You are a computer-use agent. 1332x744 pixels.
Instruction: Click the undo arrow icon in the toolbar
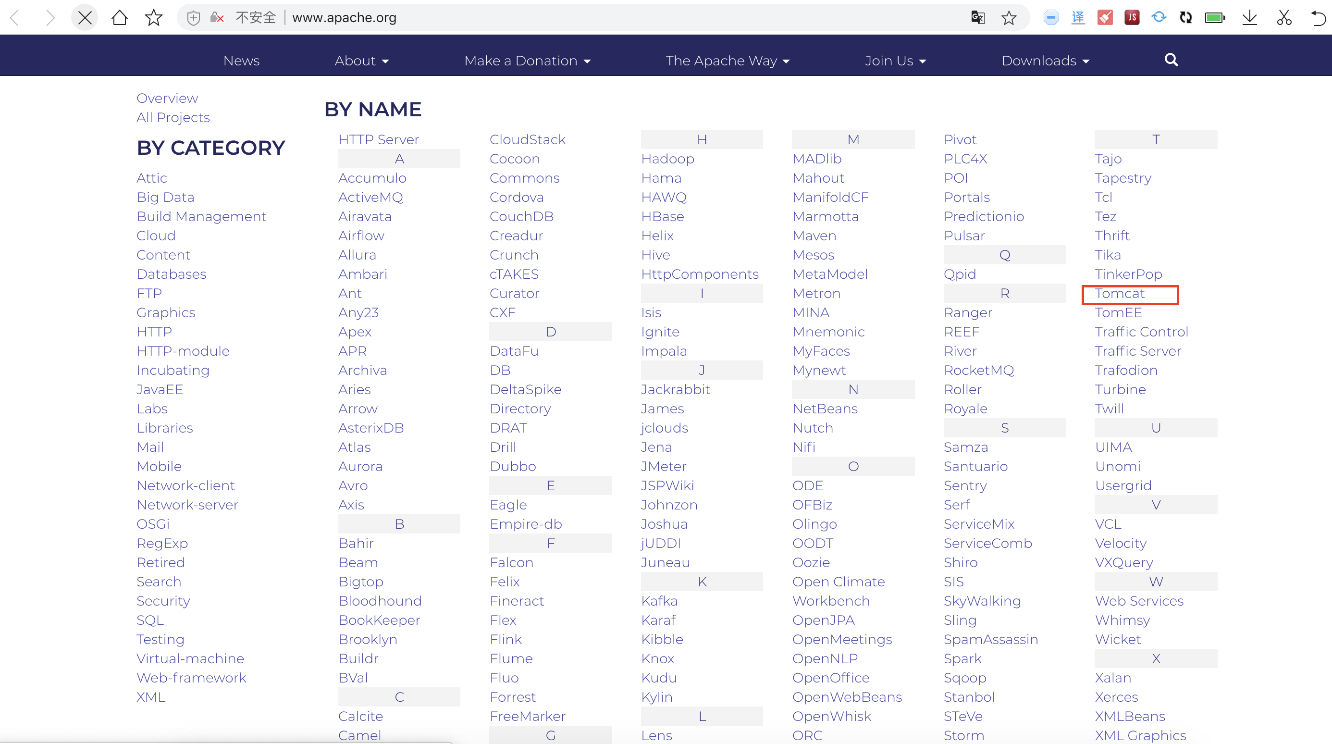[x=1318, y=18]
